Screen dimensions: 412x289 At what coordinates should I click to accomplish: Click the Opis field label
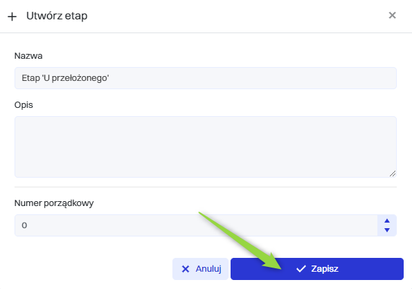(x=24, y=105)
